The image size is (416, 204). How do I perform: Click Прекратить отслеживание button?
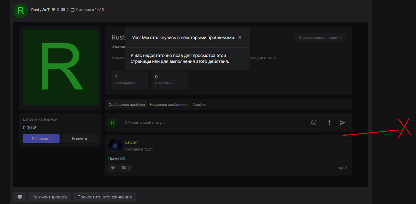(x=105, y=197)
